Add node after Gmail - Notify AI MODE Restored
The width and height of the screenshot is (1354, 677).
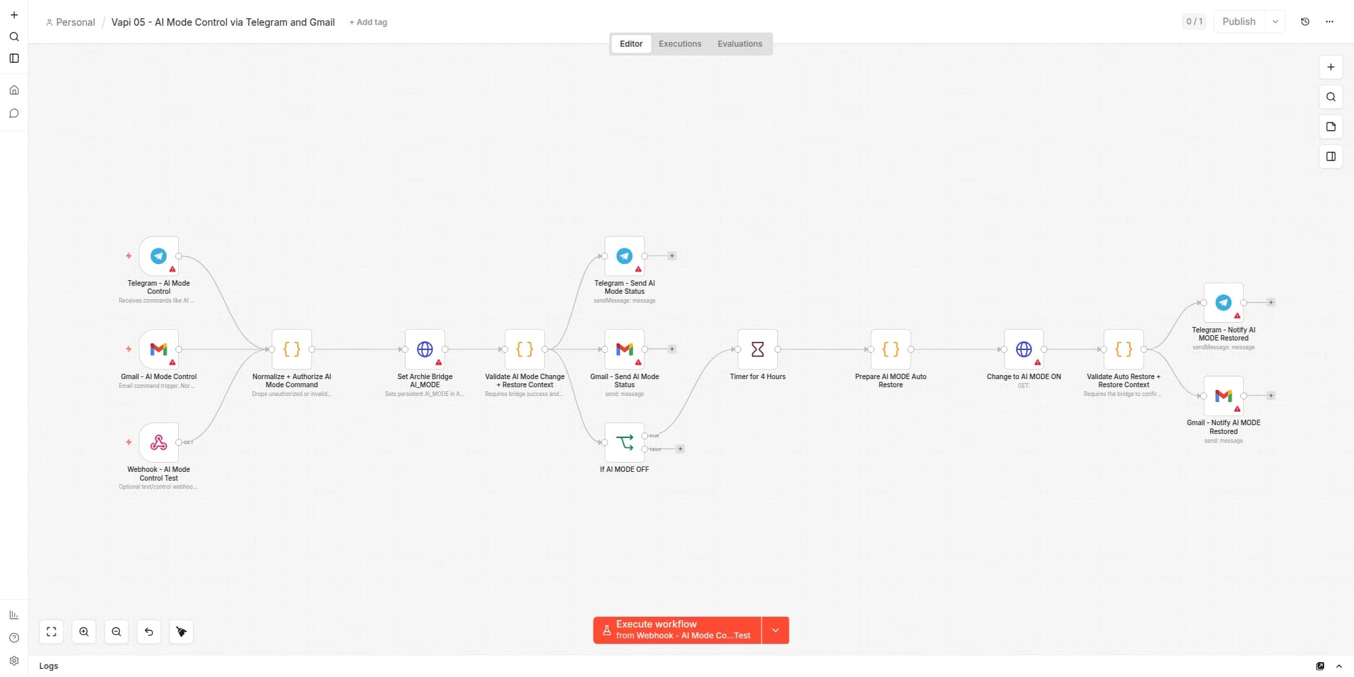pyautogui.click(x=1271, y=395)
